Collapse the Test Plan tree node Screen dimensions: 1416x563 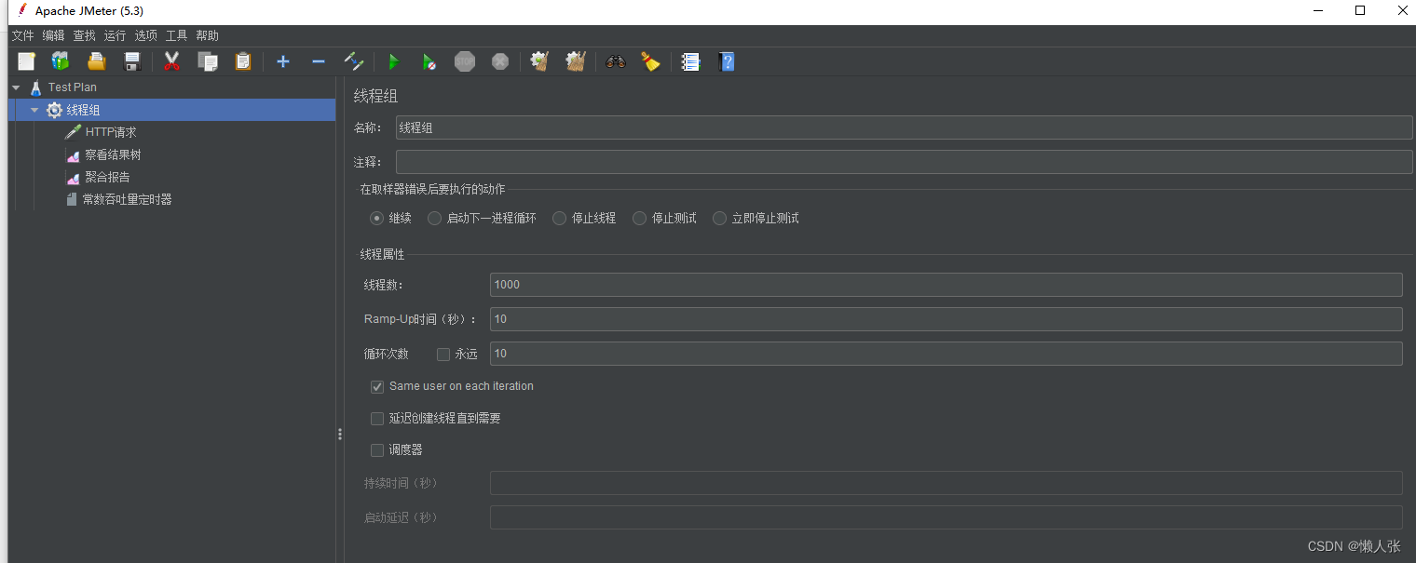click(x=15, y=87)
